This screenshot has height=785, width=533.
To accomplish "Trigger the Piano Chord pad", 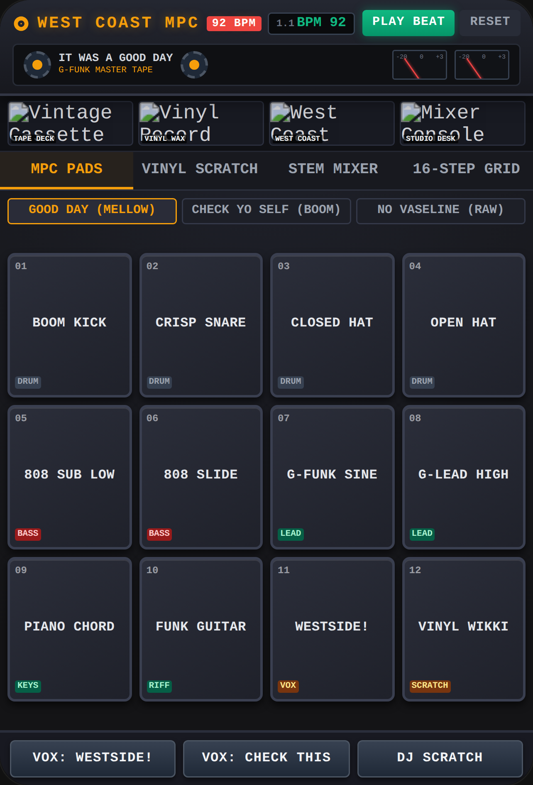I will 70,629.
